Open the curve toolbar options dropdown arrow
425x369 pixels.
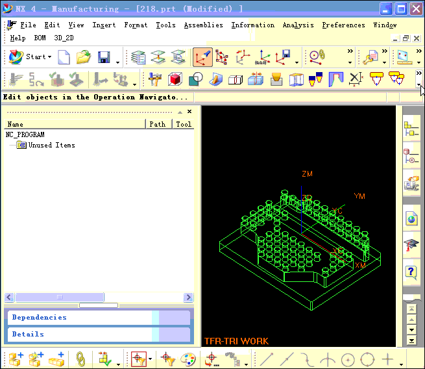(x=401, y=364)
